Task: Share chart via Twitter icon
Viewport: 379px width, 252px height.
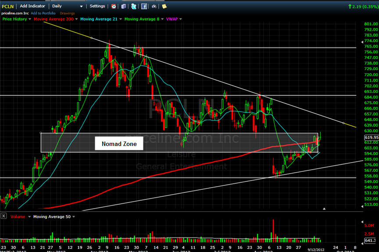Action: coord(133,7)
